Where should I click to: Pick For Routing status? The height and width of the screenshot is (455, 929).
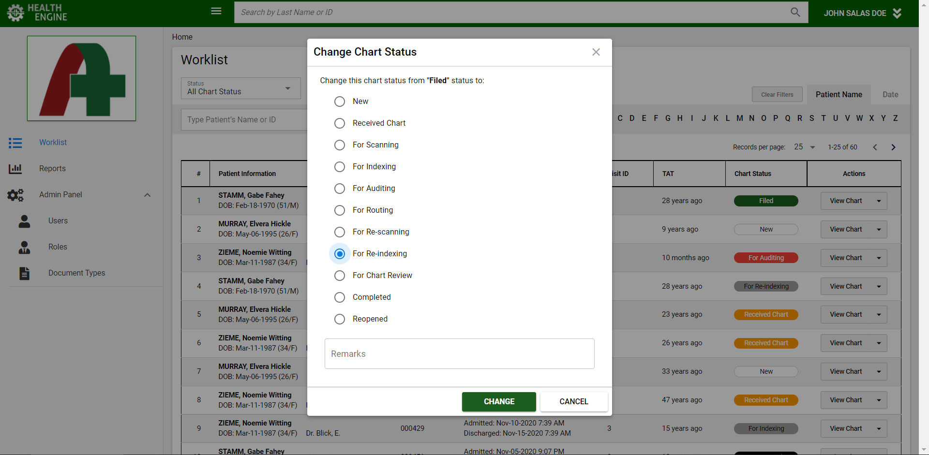click(x=340, y=210)
